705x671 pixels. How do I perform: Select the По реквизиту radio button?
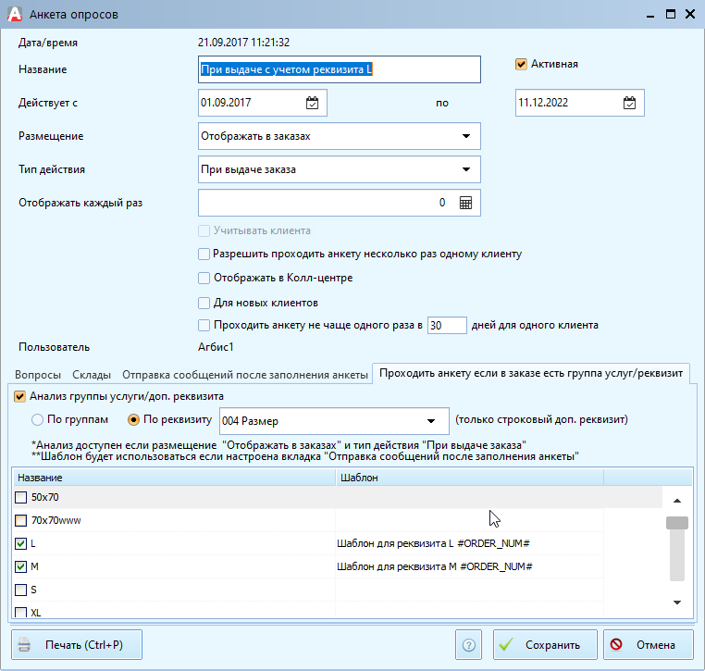(133, 420)
